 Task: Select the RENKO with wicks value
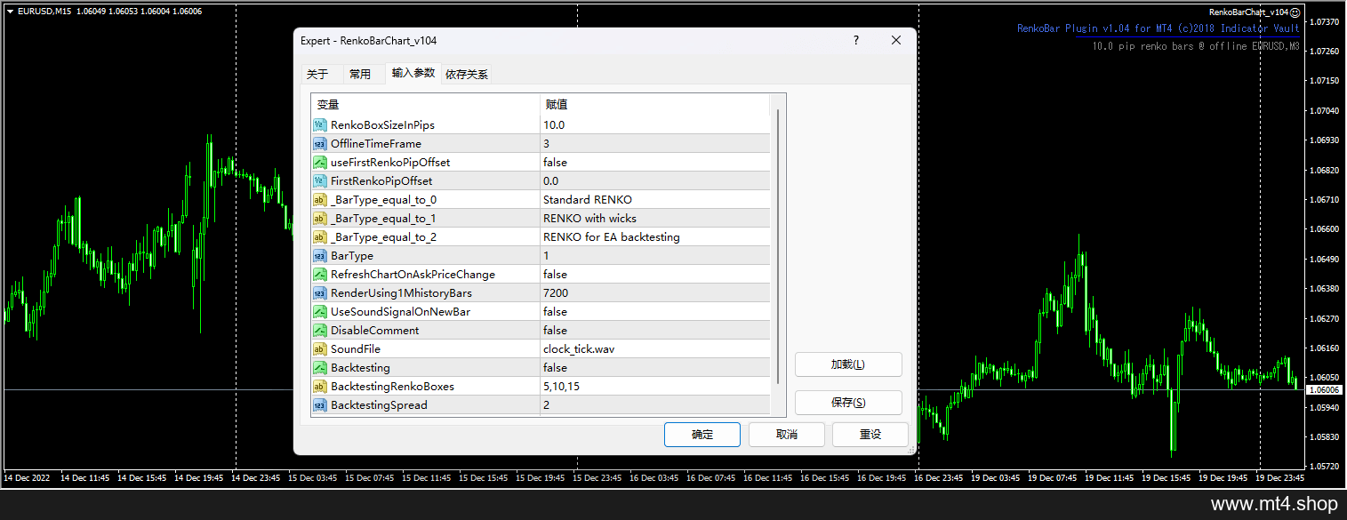[655, 219]
